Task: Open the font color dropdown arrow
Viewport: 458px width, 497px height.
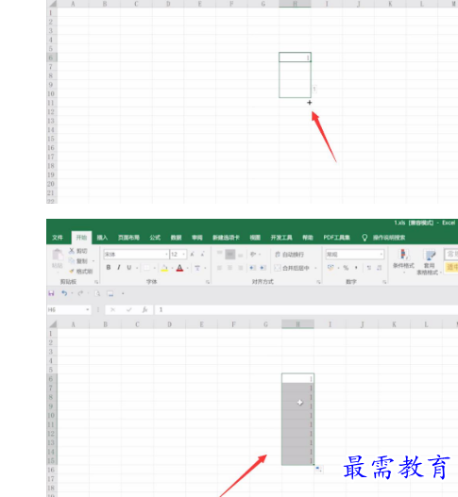Action: [188, 268]
